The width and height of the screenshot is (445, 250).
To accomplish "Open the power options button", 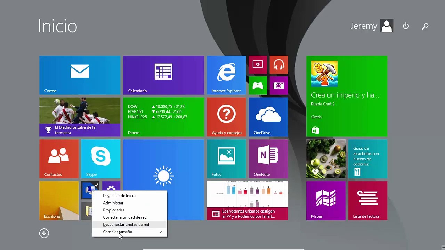I will pos(406,26).
